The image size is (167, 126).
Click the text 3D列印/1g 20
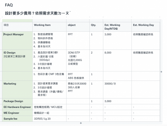click(x=42, y=119)
